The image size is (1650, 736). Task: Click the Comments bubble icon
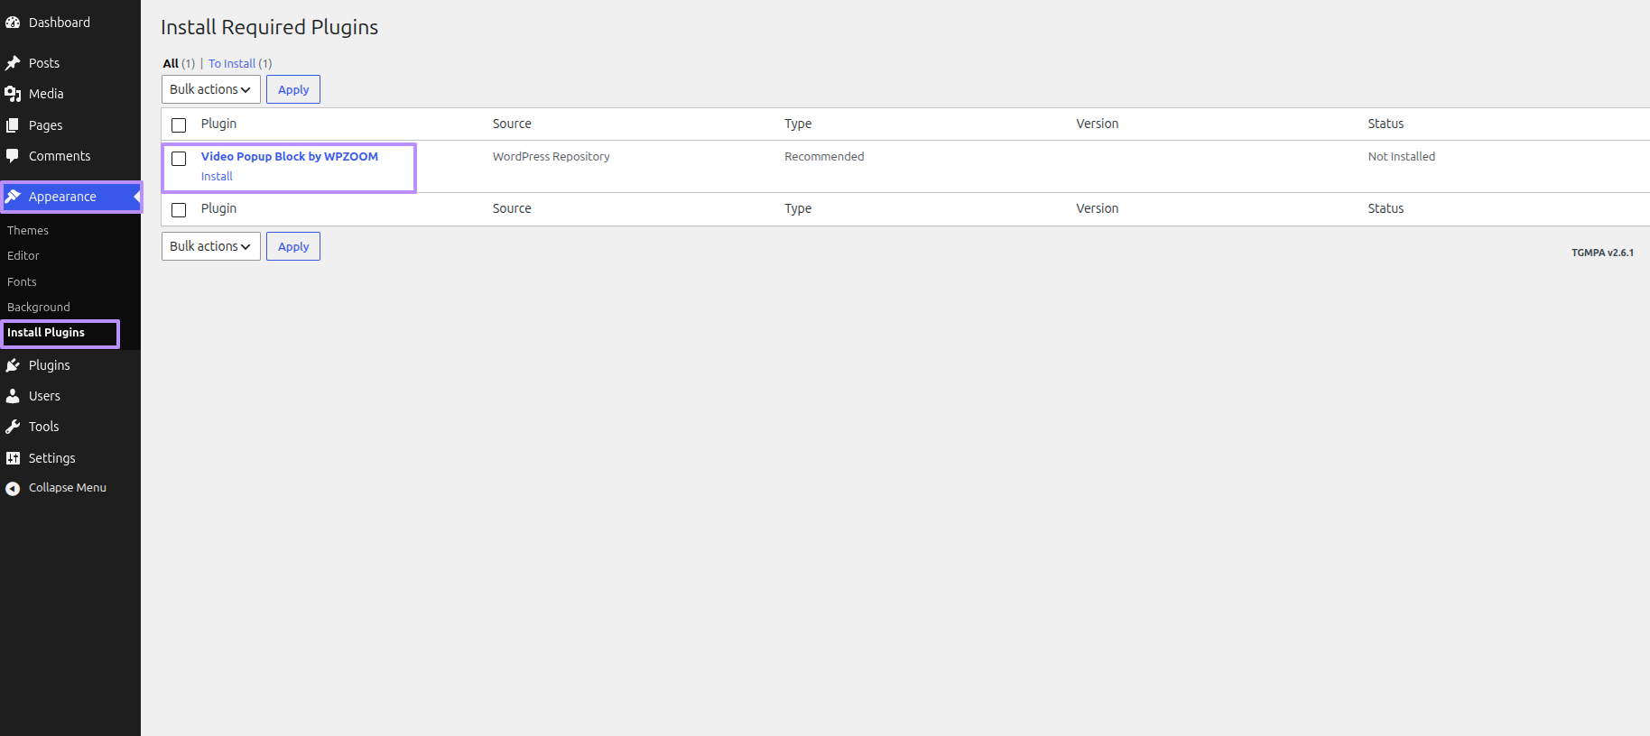point(13,156)
